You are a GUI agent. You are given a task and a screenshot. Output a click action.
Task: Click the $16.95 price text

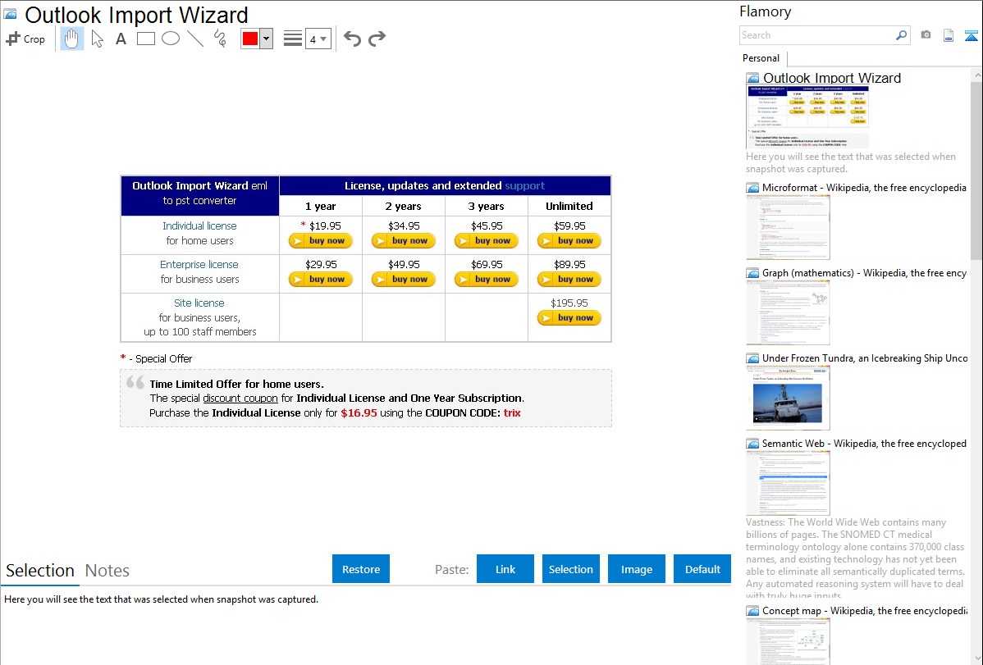point(359,413)
